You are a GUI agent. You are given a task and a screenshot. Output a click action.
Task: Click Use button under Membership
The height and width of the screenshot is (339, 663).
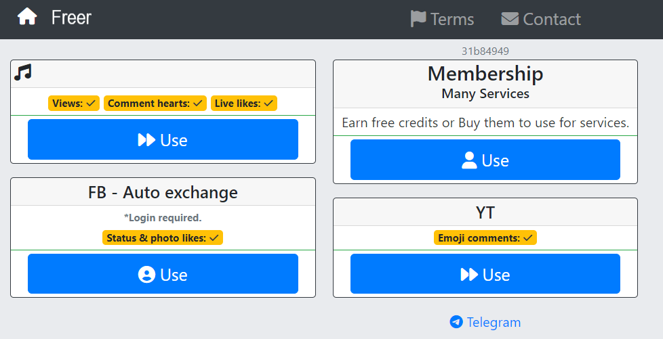485,160
